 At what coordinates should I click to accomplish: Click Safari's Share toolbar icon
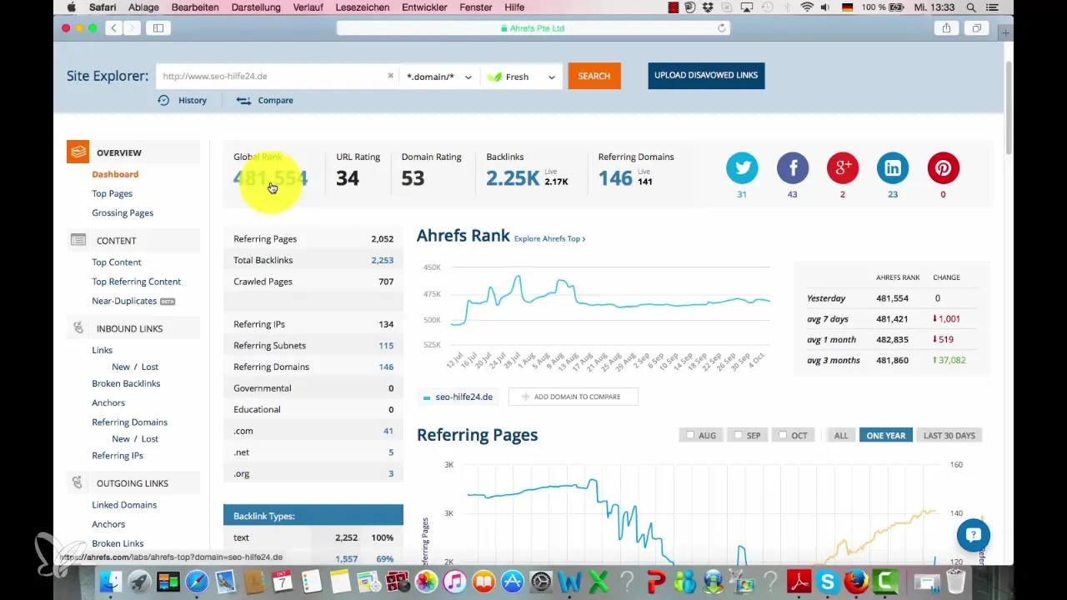point(946,28)
